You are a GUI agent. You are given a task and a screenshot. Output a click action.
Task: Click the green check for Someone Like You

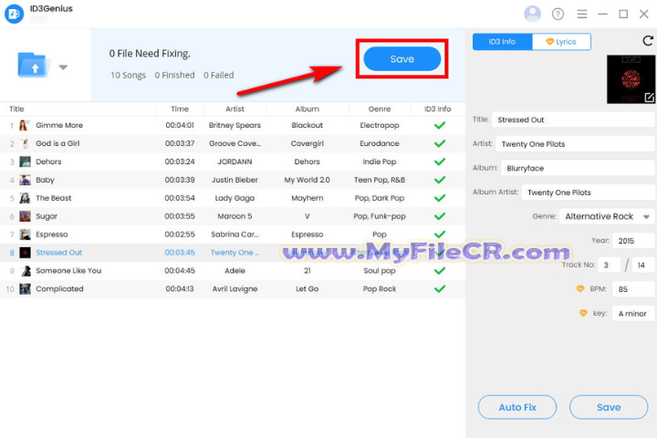[440, 271]
